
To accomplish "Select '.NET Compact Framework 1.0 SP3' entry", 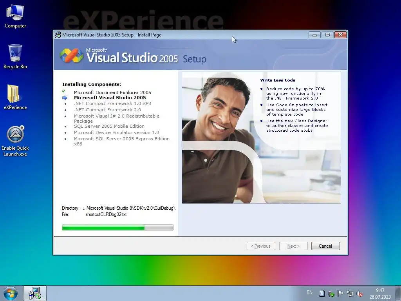I will click(x=112, y=103).
